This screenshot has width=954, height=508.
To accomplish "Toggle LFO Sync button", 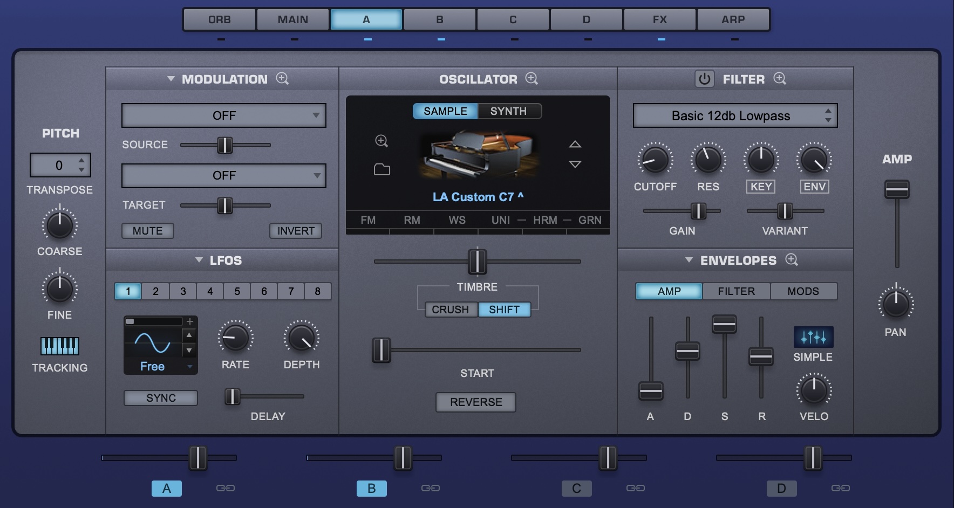I will pyautogui.click(x=161, y=398).
